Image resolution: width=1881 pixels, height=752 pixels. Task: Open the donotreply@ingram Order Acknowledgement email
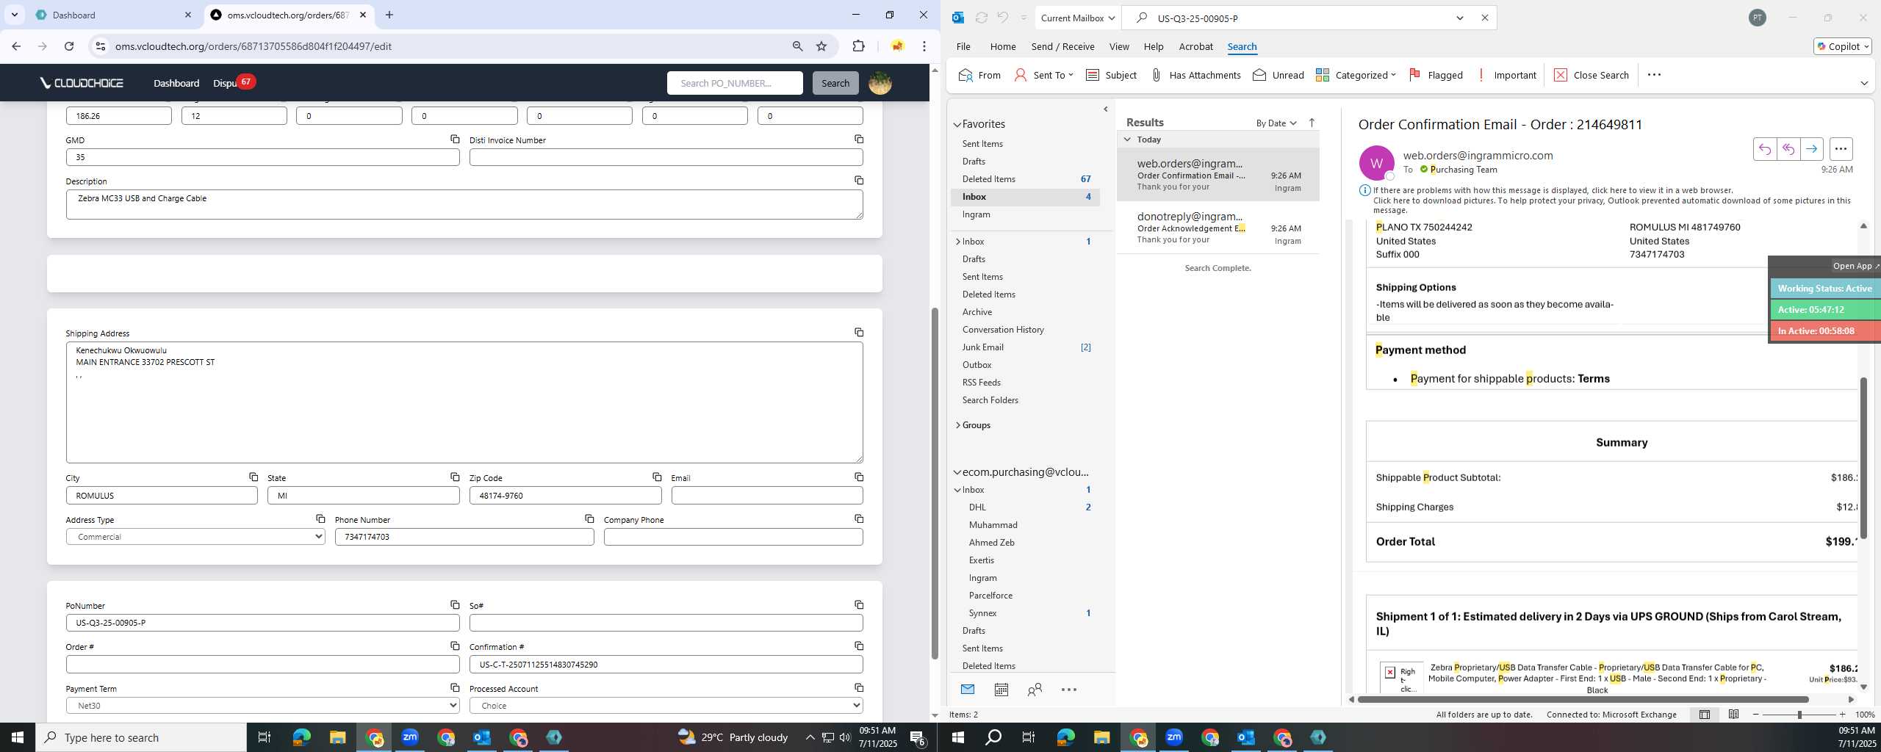1218,228
